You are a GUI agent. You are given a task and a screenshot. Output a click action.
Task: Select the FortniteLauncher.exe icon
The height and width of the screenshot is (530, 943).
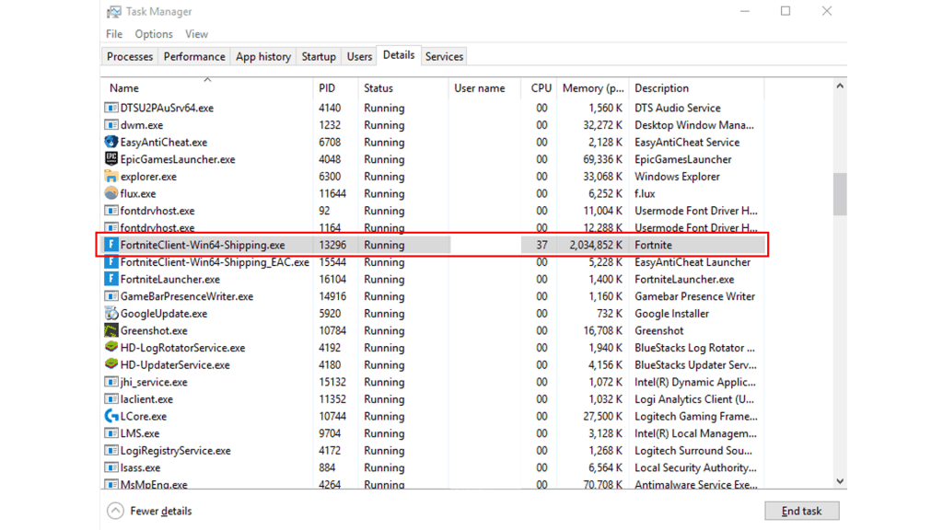pyautogui.click(x=111, y=279)
